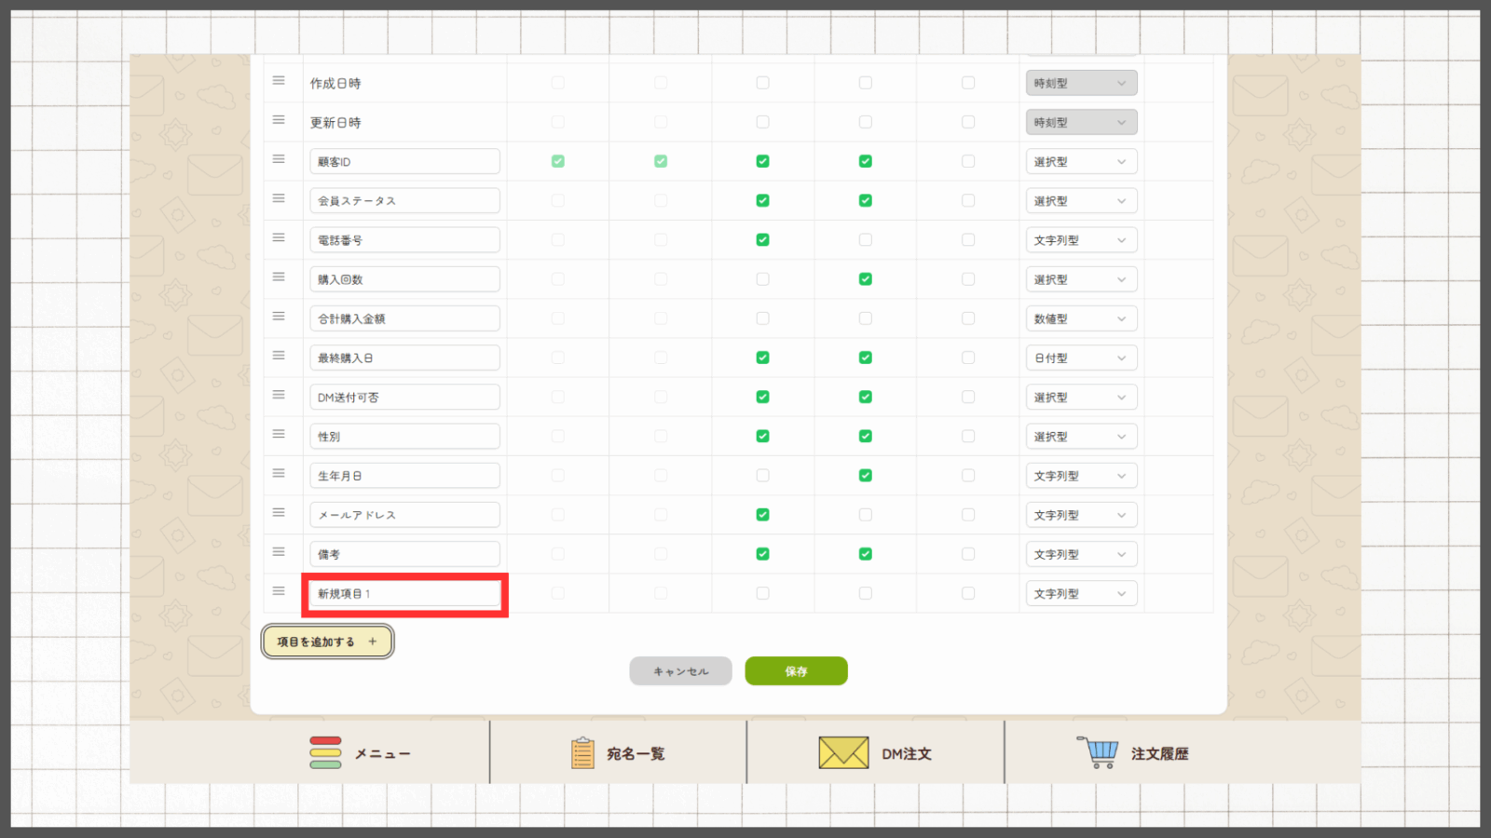
Task: Click the 項目を追加する button
Action: point(327,642)
